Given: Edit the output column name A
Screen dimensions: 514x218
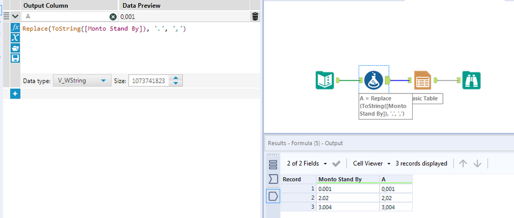Looking at the screenshot, I should (65, 17).
